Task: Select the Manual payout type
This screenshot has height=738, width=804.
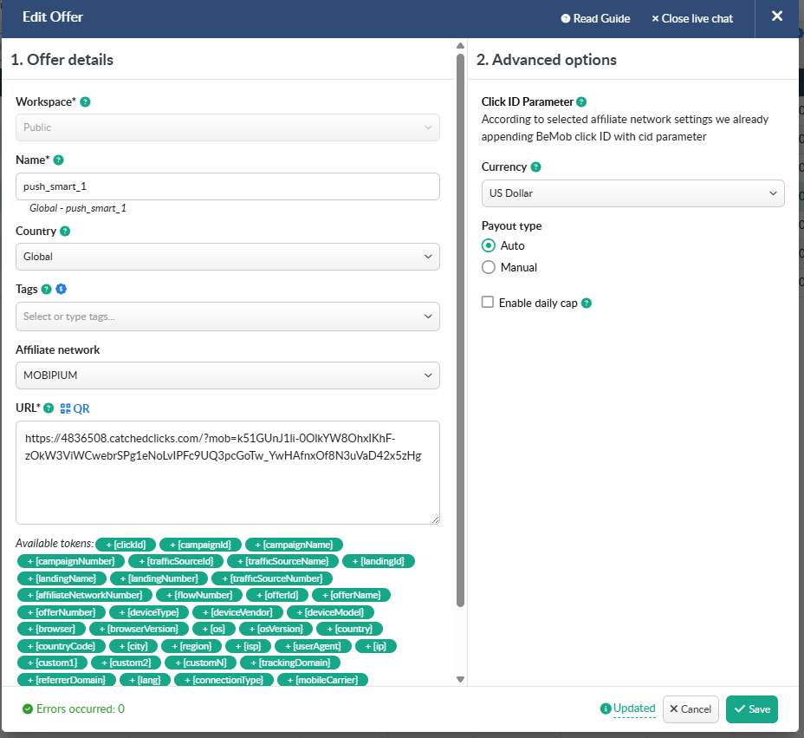Action: 489,267
